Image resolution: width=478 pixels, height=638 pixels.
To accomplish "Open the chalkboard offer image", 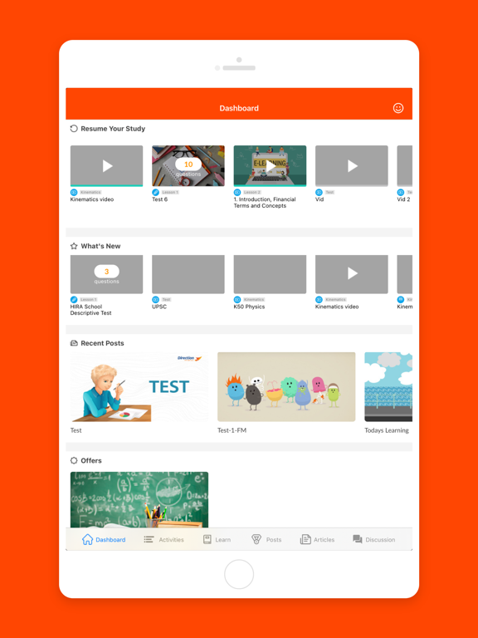I will (139, 499).
